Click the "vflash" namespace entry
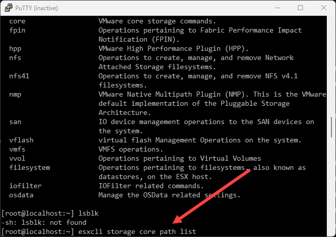The image size is (336, 237). (x=21, y=140)
